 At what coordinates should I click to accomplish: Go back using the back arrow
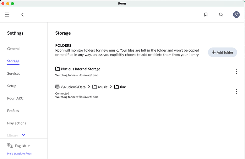click(x=22, y=15)
